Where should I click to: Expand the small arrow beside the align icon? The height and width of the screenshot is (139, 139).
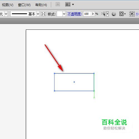click(x=125, y=14)
